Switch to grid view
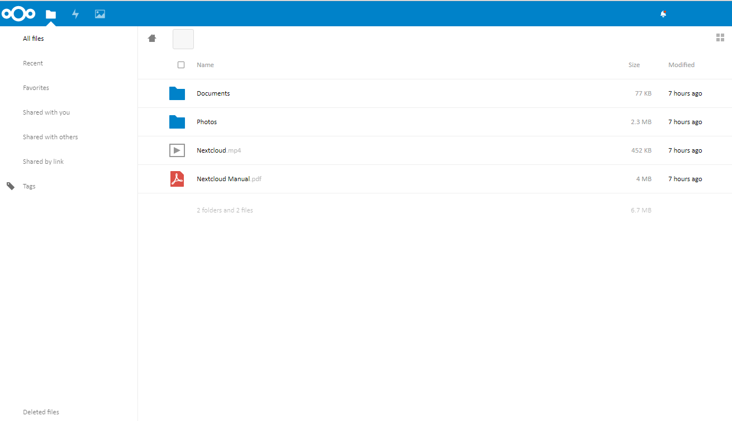The image size is (732, 421). pyautogui.click(x=720, y=37)
